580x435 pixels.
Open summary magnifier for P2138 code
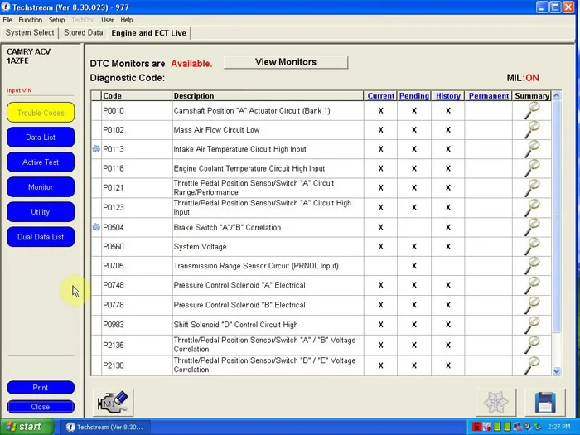click(532, 365)
